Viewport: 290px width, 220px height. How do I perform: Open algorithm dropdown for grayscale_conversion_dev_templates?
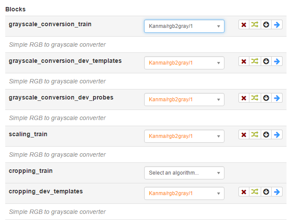pyautogui.click(x=184, y=63)
